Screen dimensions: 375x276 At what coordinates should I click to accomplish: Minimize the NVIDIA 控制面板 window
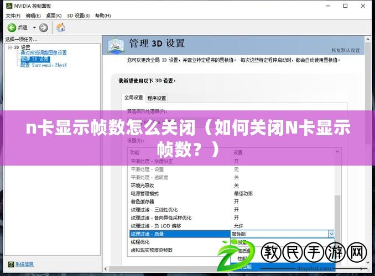pyautogui.click(x=328, y=6)
